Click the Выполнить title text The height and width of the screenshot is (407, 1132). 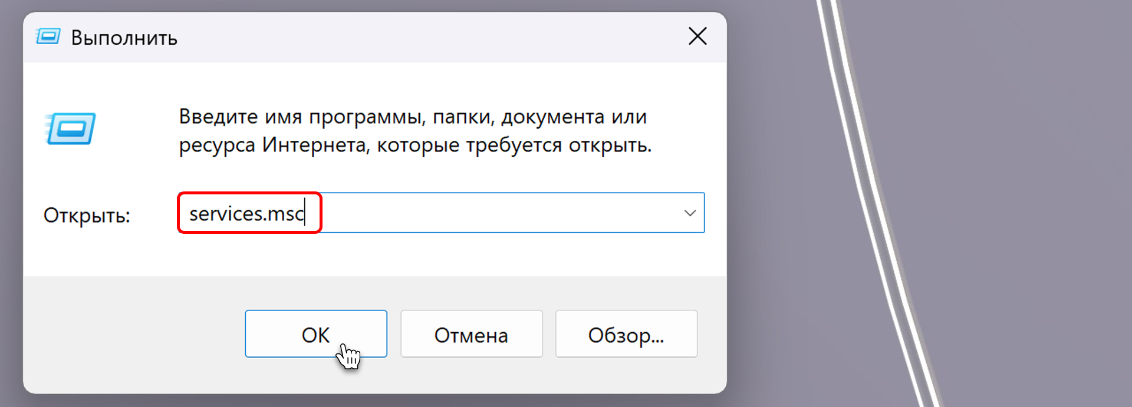(124, 38)
